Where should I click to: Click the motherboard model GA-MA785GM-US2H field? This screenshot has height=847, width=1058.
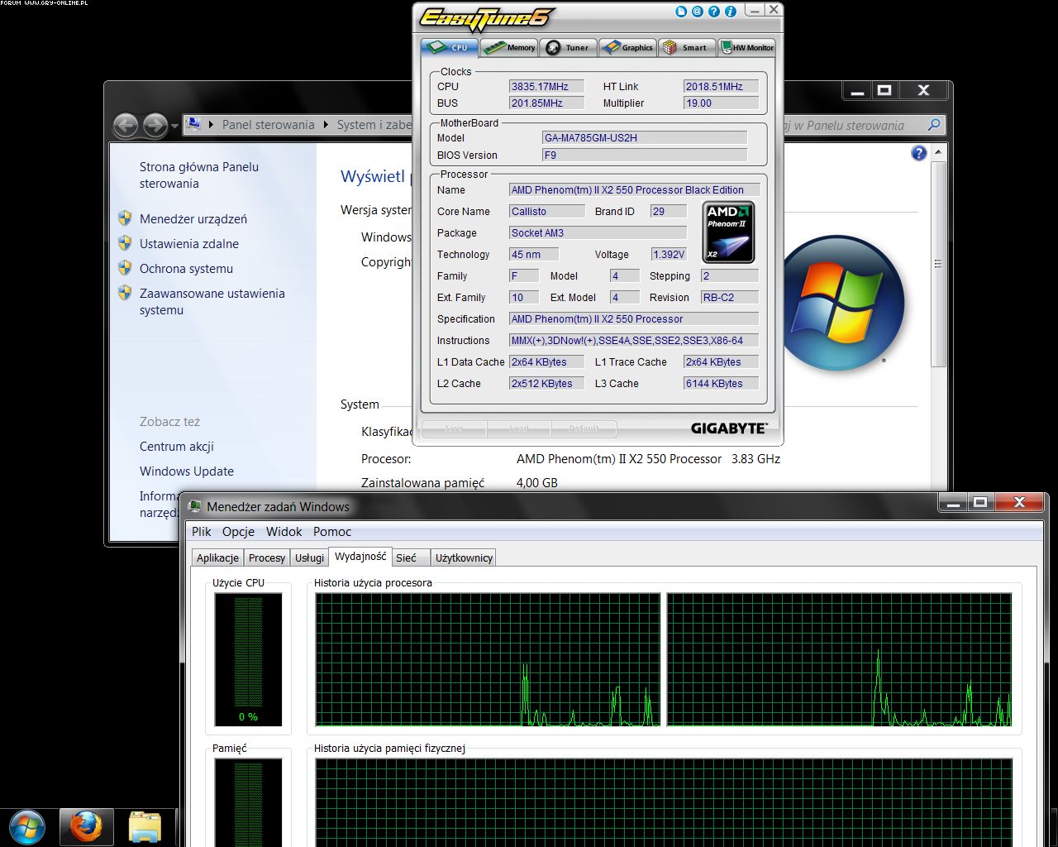pos(645,138)
